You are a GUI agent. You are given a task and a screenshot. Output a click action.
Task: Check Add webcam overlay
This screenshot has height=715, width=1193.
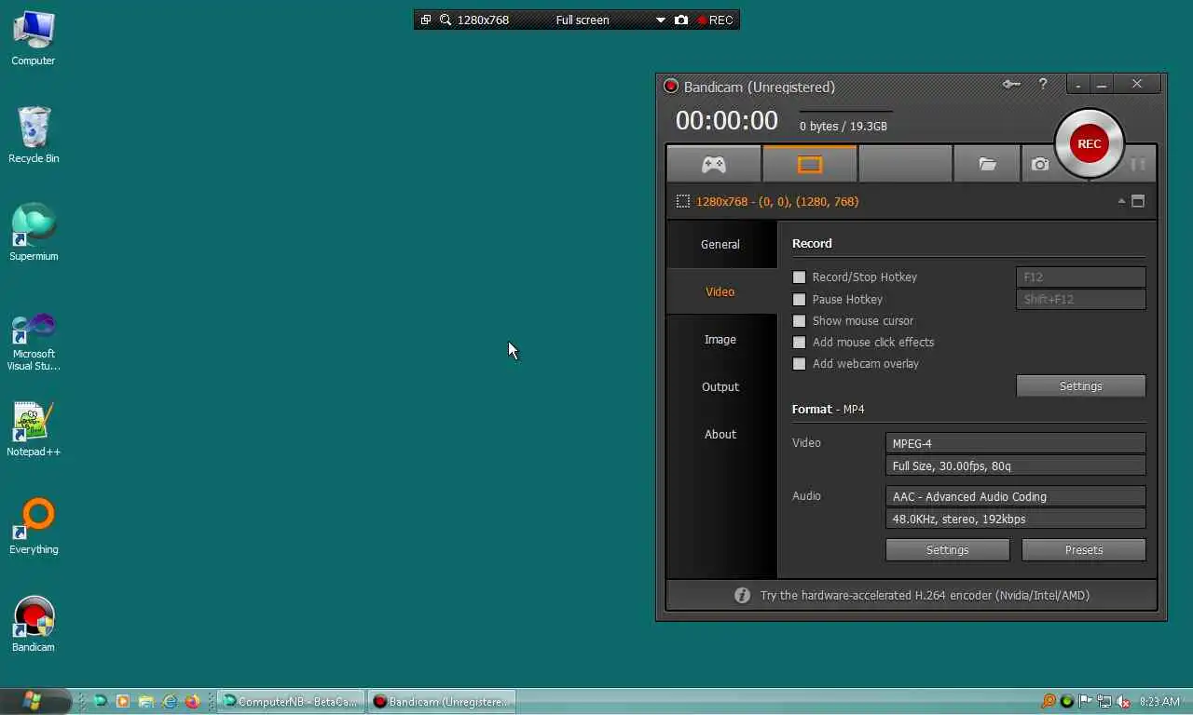pos(799,363)
